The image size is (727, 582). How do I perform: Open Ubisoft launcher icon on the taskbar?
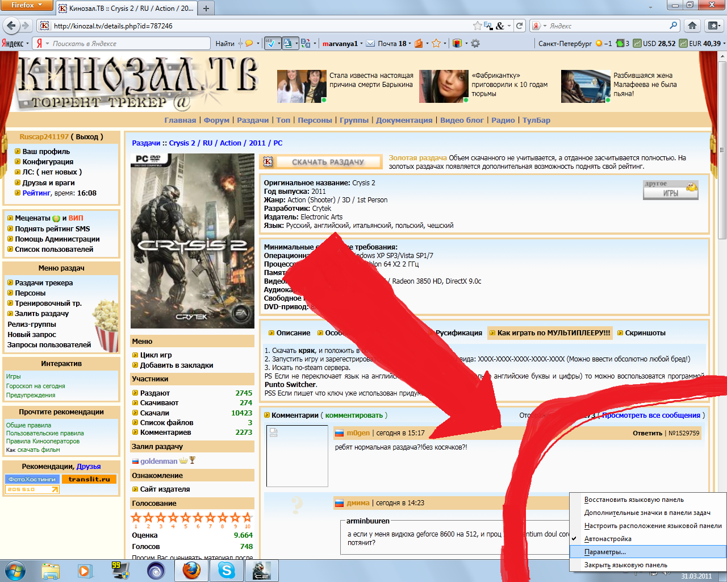(x=156, y=571)
